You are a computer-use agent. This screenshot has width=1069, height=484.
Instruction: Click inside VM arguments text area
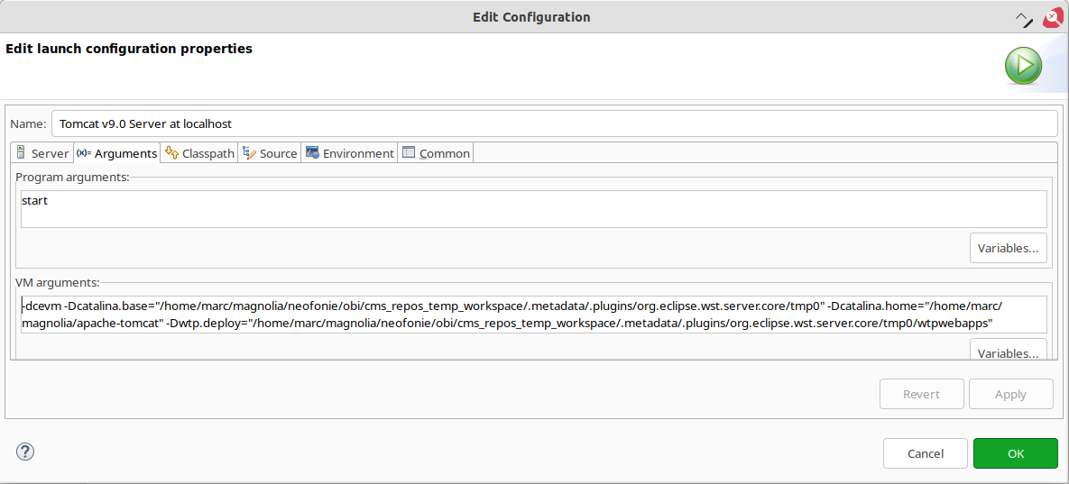[534, 315]
